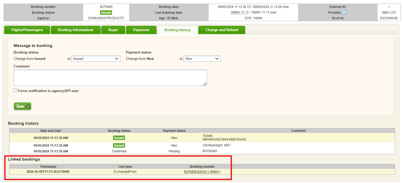
Task: Open the Change and Refund tab
Action: tap(222, 30)
